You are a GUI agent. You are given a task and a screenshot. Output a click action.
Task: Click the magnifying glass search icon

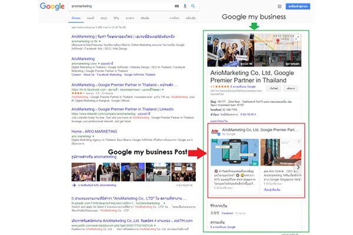coord(194,7)
